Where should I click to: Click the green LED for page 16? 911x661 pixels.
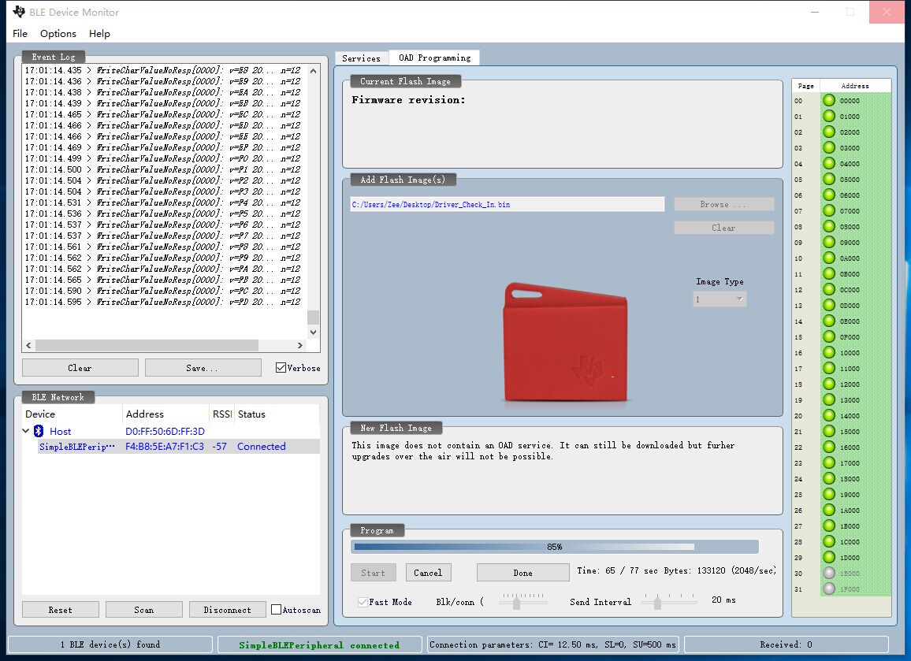829,353
